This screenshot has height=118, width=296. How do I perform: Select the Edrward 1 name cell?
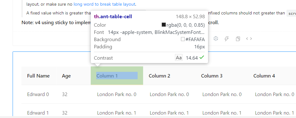(x=38, y=113)
